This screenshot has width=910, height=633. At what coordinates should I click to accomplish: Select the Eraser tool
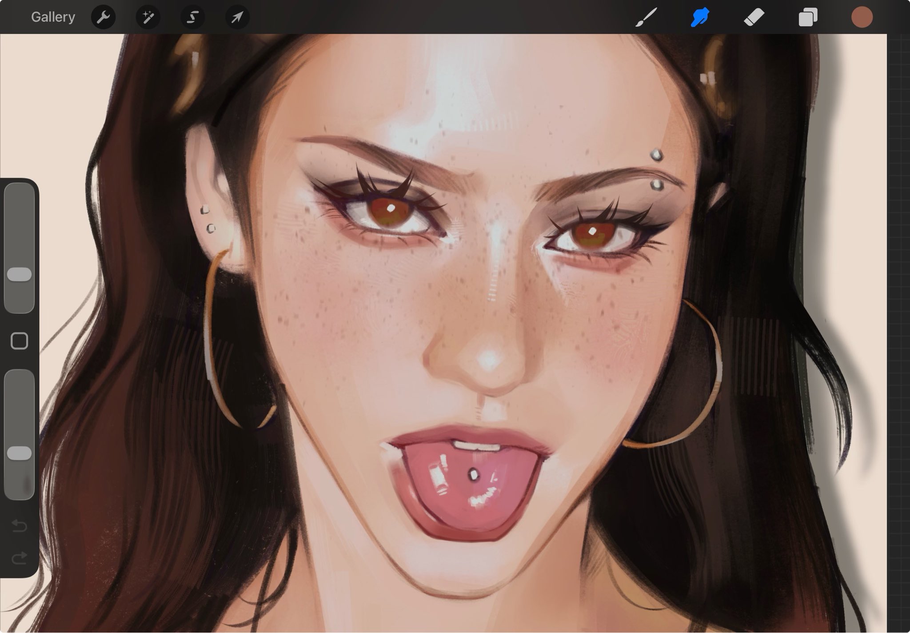pos(754,17)
